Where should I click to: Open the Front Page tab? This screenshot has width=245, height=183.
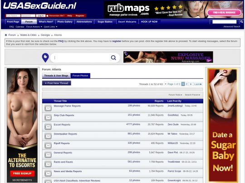point(13,22)
